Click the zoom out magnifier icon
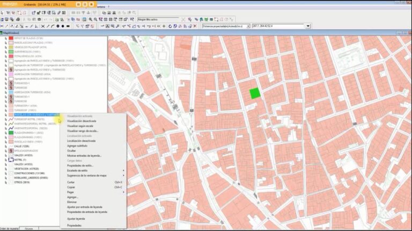 [x=95, y=19]
